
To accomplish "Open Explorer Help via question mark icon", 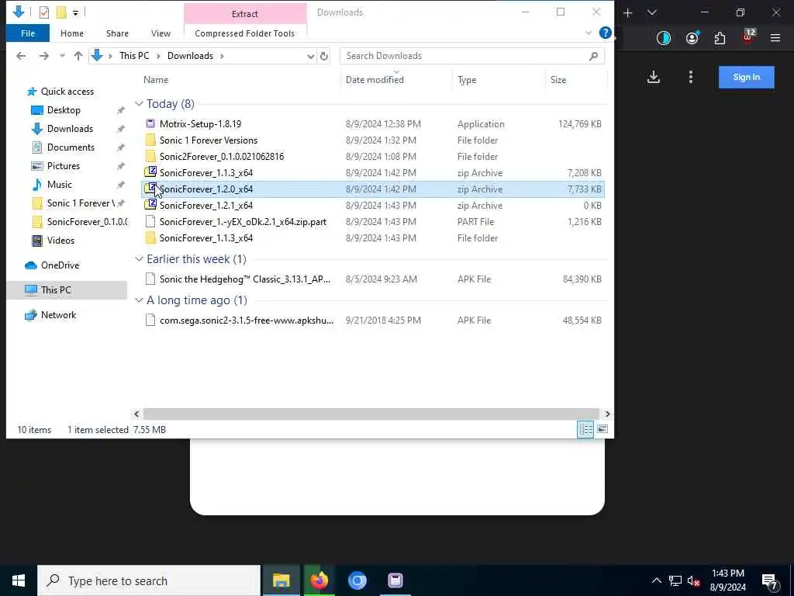I will (605, 33).
